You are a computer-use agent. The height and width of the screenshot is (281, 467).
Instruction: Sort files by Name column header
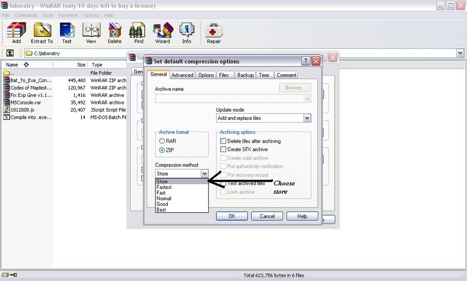click(x=27, y=65)
